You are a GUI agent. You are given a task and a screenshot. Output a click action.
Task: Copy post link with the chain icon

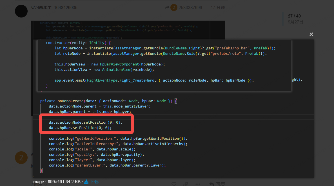click(186, 184)
